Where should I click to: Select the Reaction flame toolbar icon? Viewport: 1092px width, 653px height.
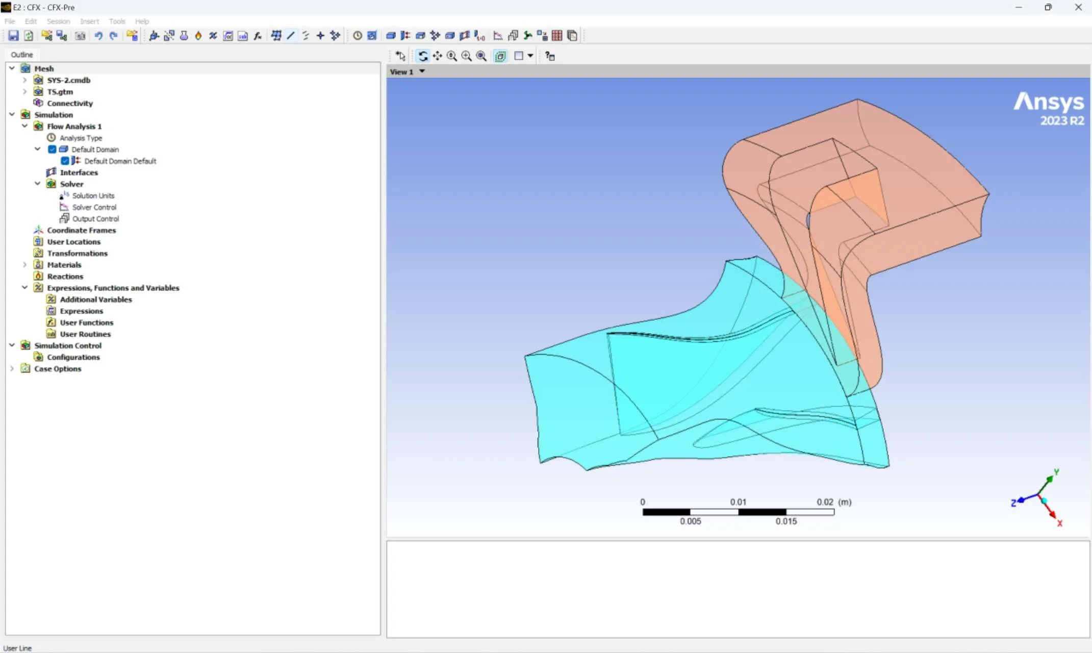click(198, 36)
